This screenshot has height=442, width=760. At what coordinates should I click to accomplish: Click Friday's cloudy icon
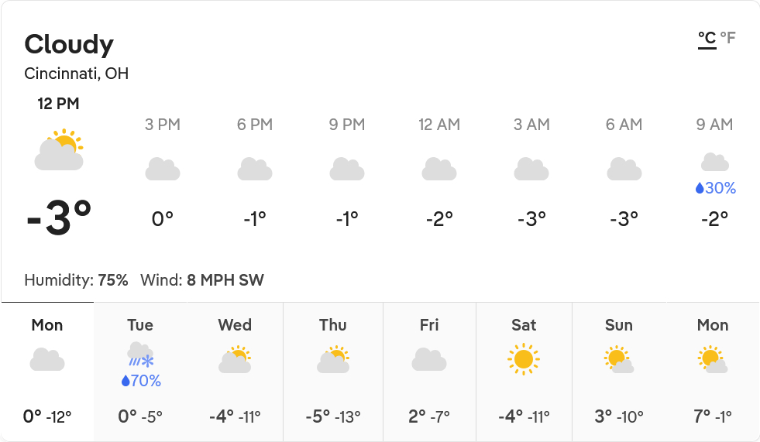[429, 360]
